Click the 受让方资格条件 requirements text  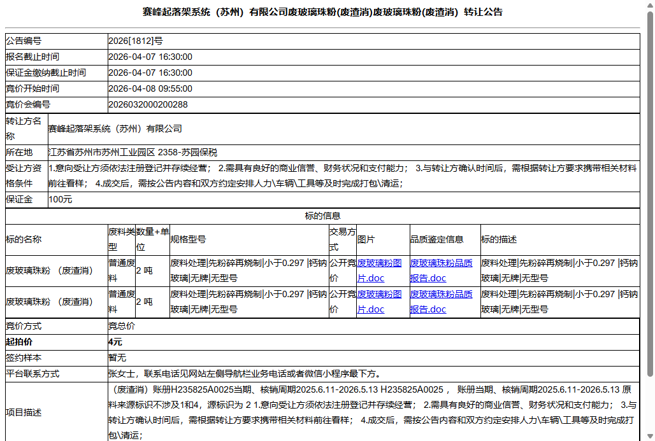343,176
